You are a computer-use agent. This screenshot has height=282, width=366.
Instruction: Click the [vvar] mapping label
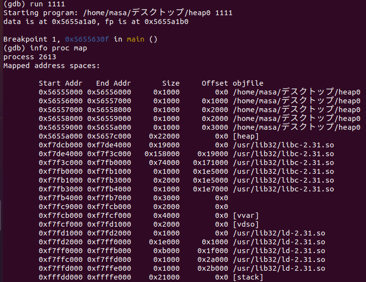coord(246,215)
